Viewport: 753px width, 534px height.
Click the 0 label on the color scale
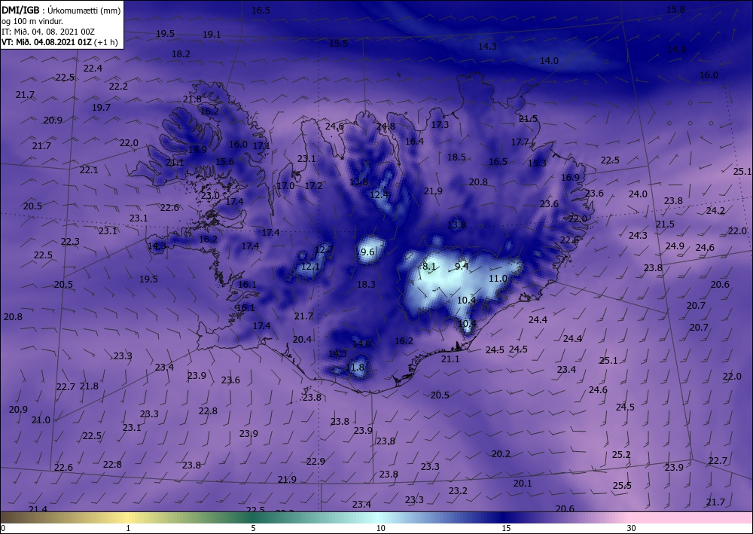tap(3, 528)
